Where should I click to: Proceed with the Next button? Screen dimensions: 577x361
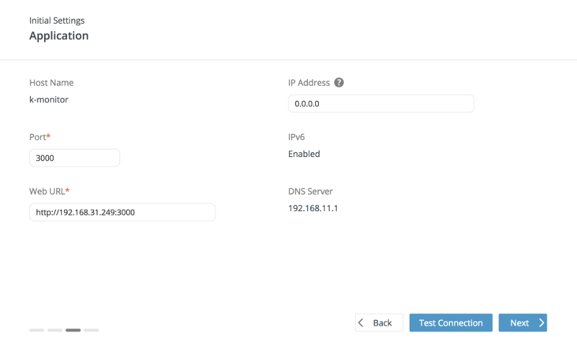tap(522, 323)
